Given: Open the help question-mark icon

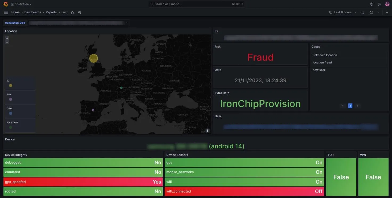Looking at the screenshot, I should pyautogui.click(x=371, y=4).
